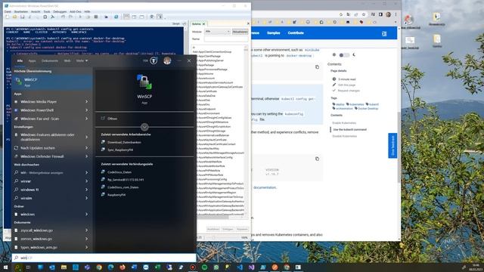This screenshot has width=484, height=272.
Task: Open Download_Datenbanken recent workspace
Action: point(124,143)
